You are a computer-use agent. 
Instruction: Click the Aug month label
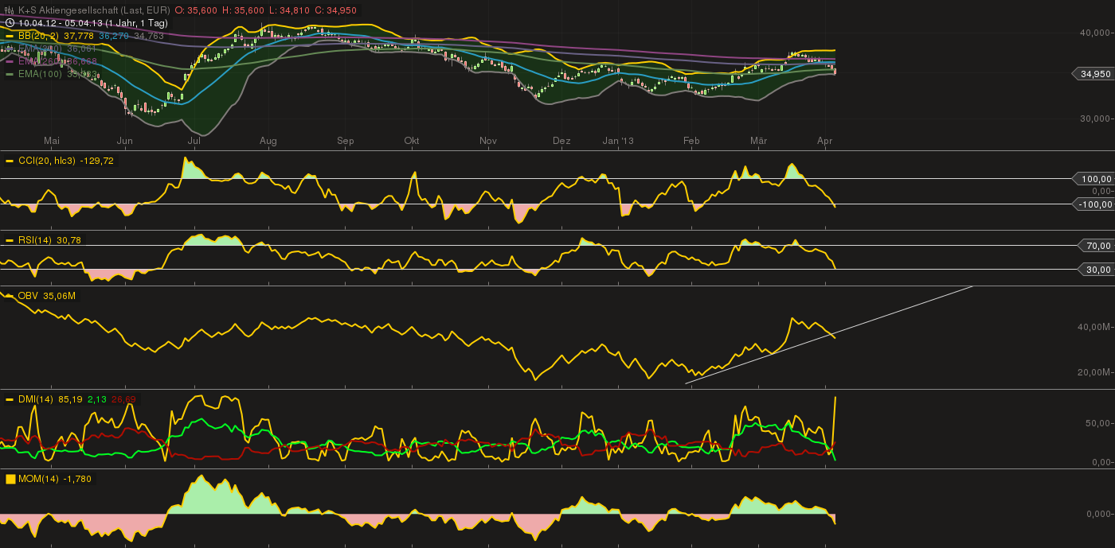(x=268, y=141)
